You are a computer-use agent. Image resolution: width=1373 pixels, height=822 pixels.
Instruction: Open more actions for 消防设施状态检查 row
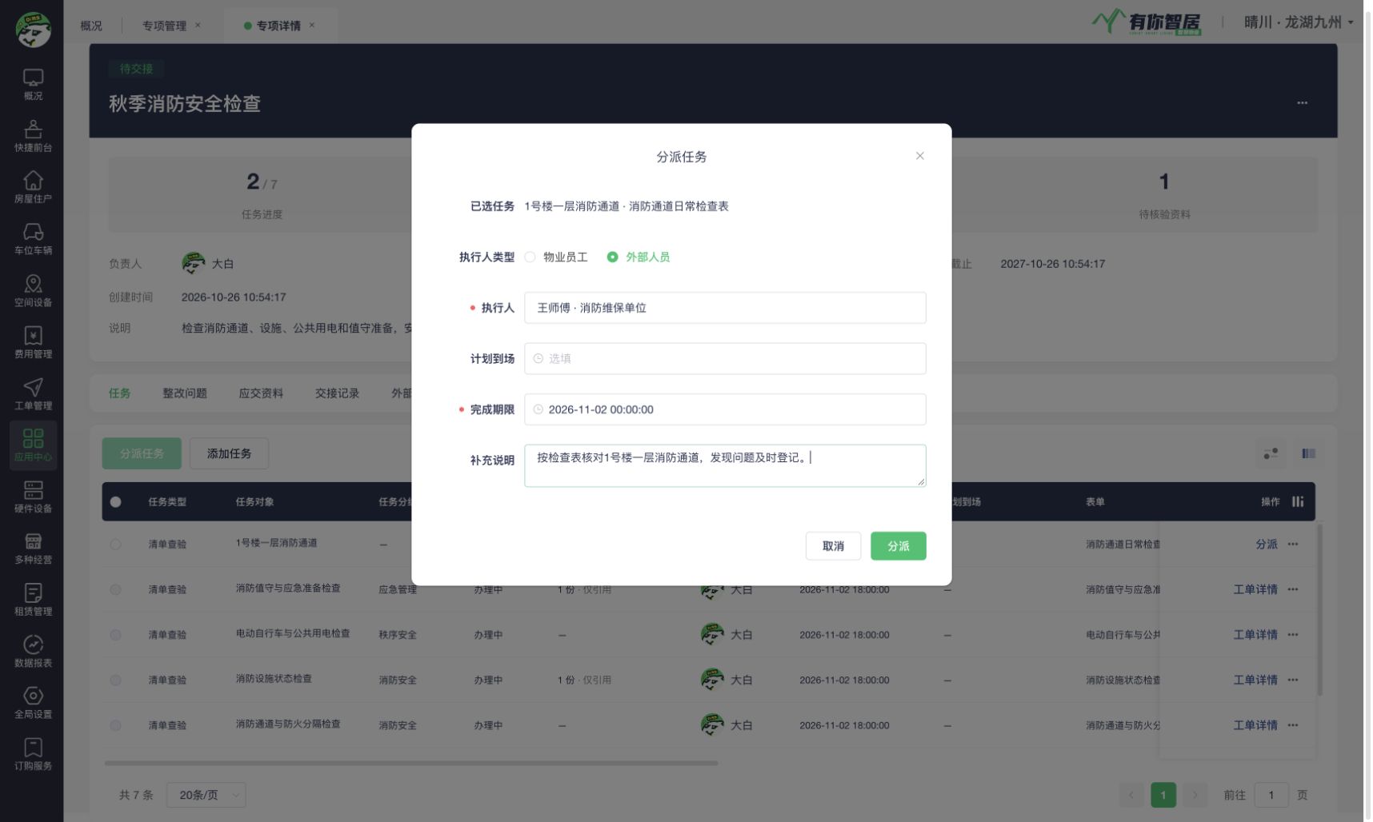coord(1293,680)
